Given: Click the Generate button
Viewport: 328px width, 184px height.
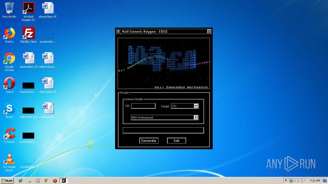Looking at the screenshot, I should point(149,141).
